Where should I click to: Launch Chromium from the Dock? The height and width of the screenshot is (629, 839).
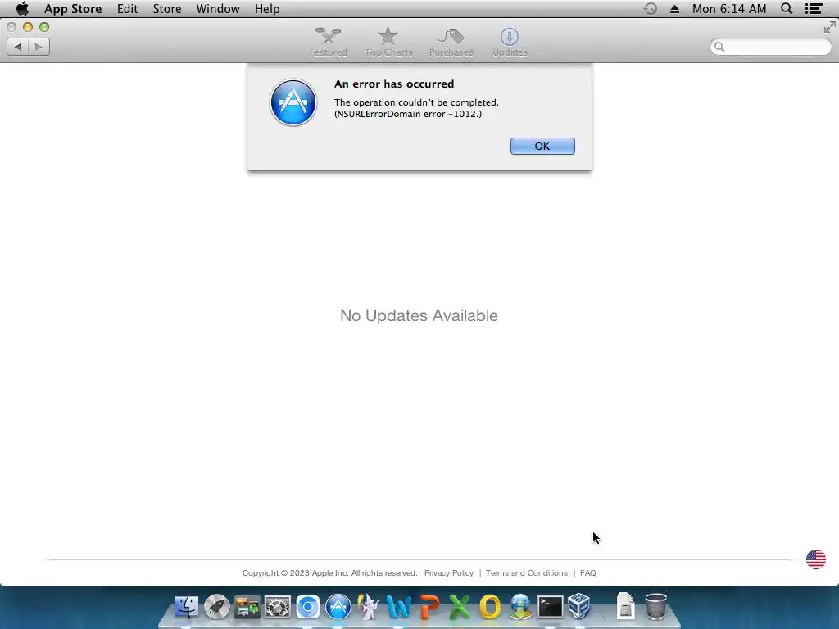pyautogui.click(x=308, y=607)
